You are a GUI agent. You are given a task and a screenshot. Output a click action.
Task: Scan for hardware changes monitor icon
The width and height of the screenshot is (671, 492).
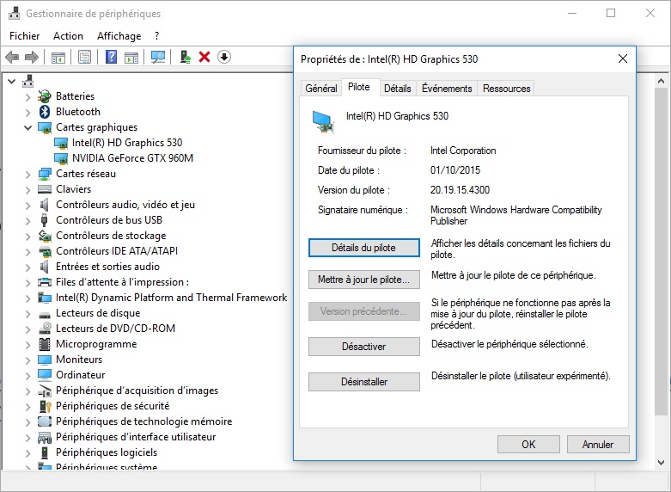click(x=158, y=57)
